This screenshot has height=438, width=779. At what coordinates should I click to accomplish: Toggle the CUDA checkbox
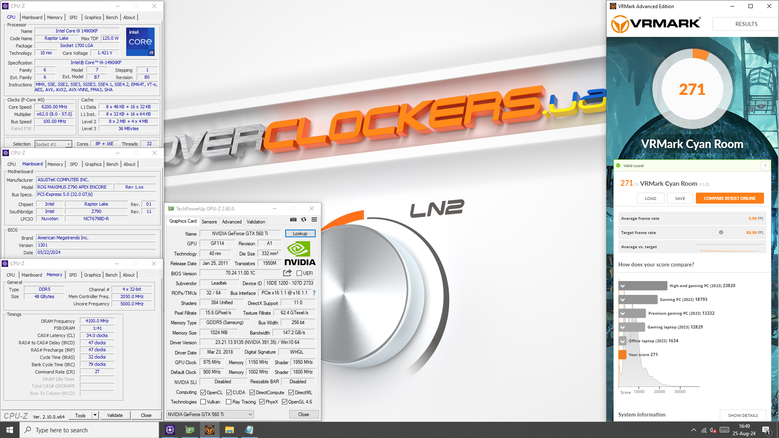click(229, 393)
